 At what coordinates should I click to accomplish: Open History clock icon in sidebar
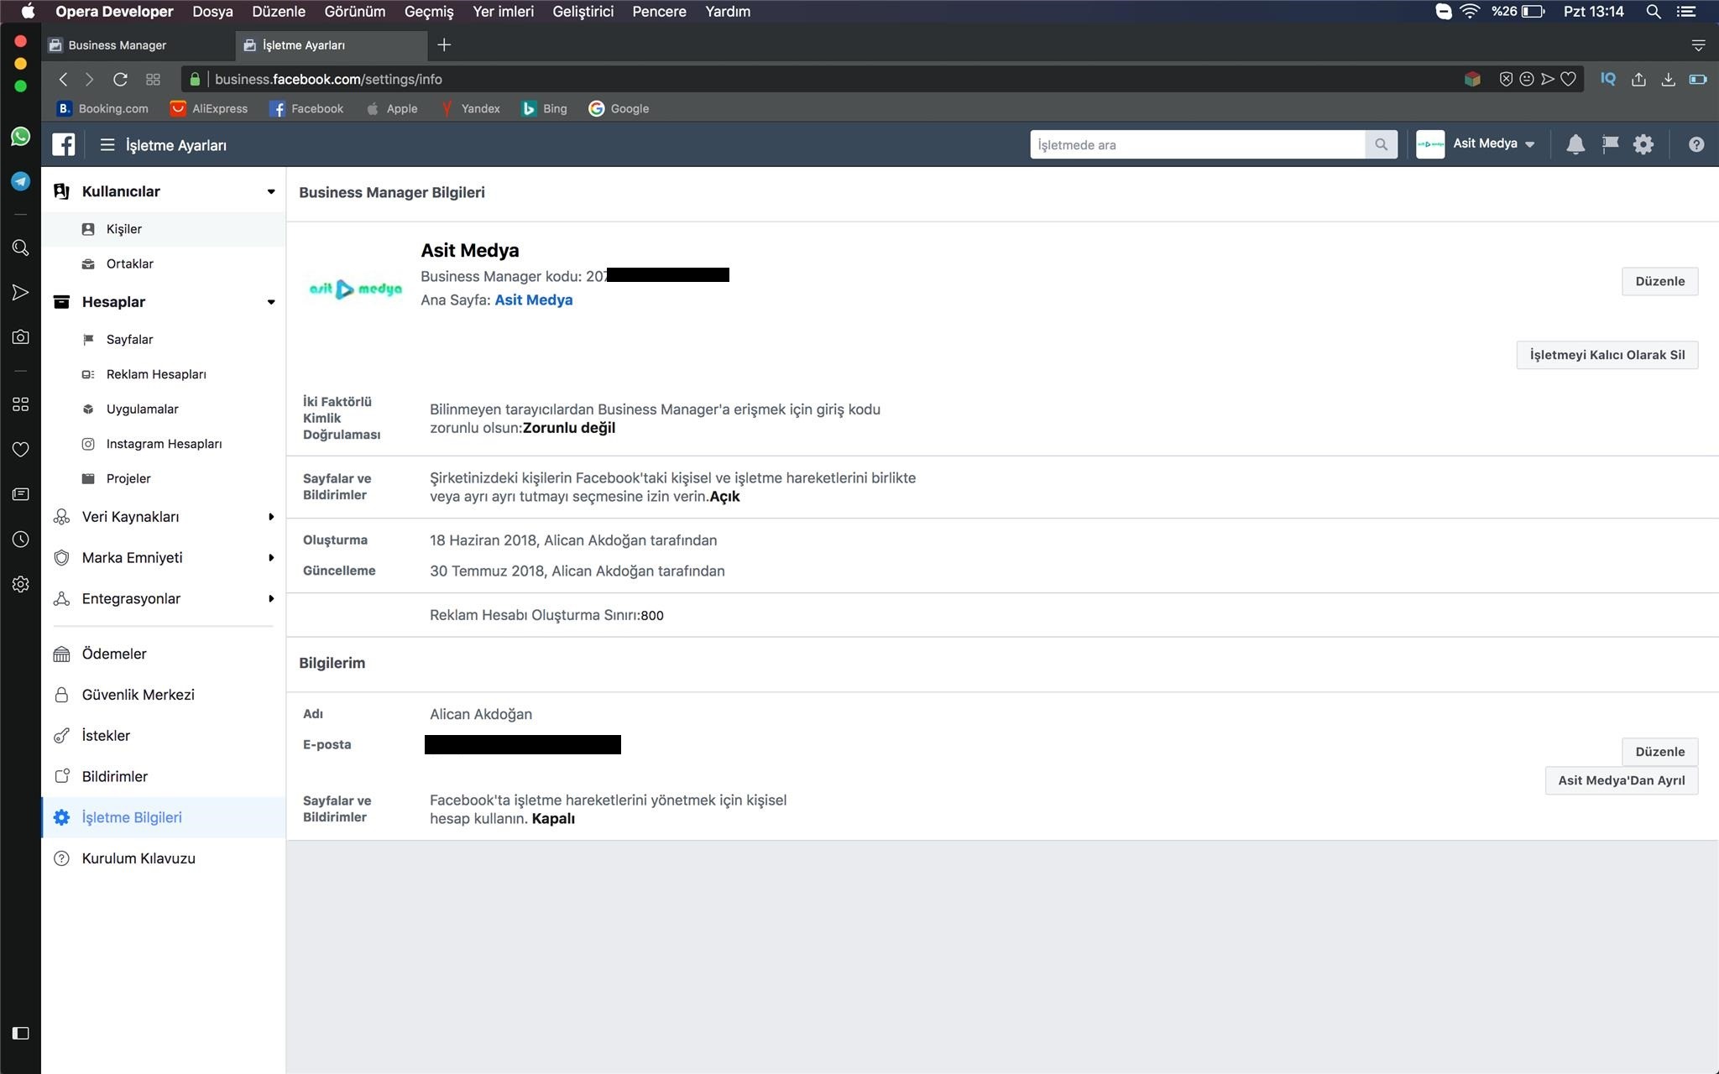pos(21,540)
